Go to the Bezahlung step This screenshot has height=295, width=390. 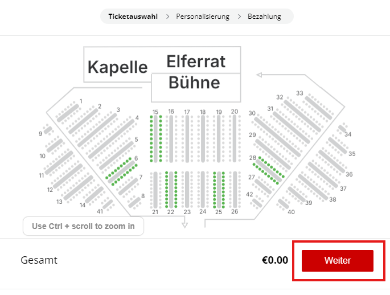coord(264,17)
